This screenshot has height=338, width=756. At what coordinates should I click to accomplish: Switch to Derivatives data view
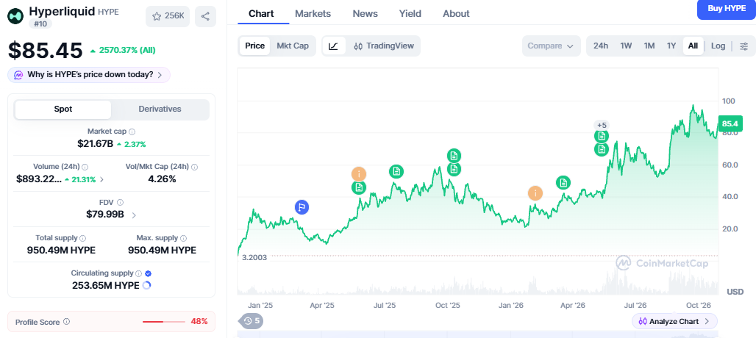point(160,109)
